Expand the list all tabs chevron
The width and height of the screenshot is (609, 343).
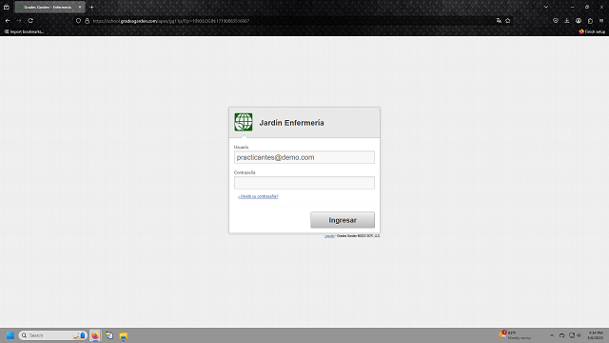click(546, 7)
